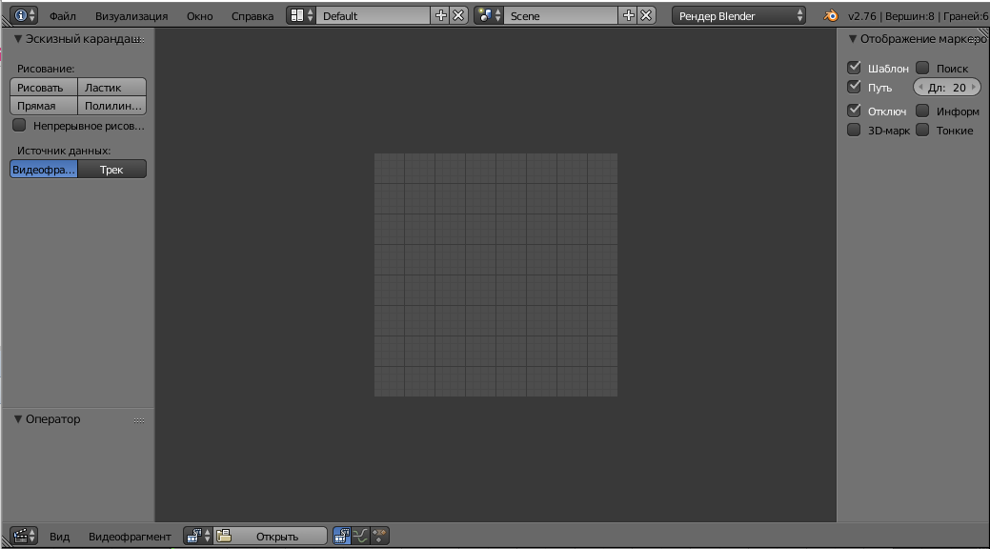
Task: Open the Movie Clip editor type selector
Action: point(24,536)
